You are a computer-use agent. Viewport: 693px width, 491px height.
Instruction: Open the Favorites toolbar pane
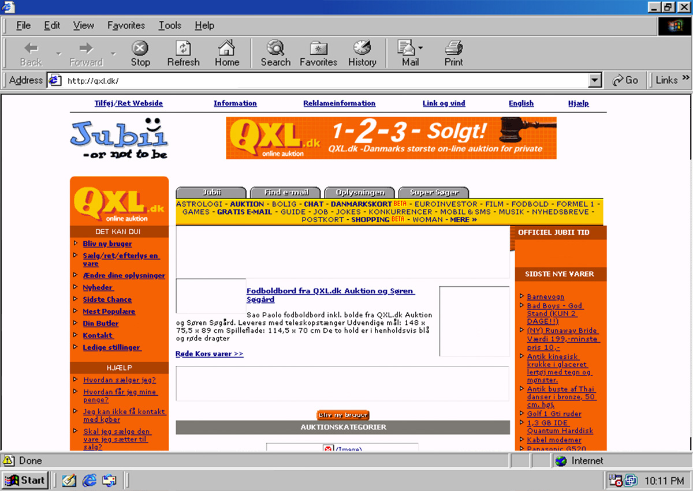coord(318,54)
